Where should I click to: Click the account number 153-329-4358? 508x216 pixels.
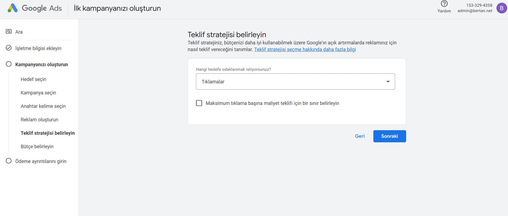coord(479,5)
